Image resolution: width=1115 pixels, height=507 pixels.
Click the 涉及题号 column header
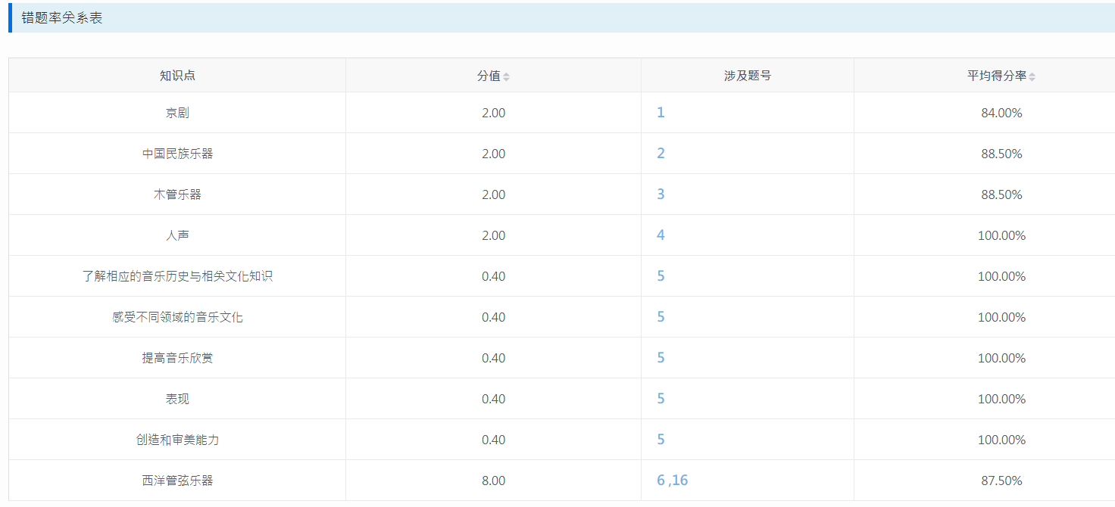click(x=747, y=76)
